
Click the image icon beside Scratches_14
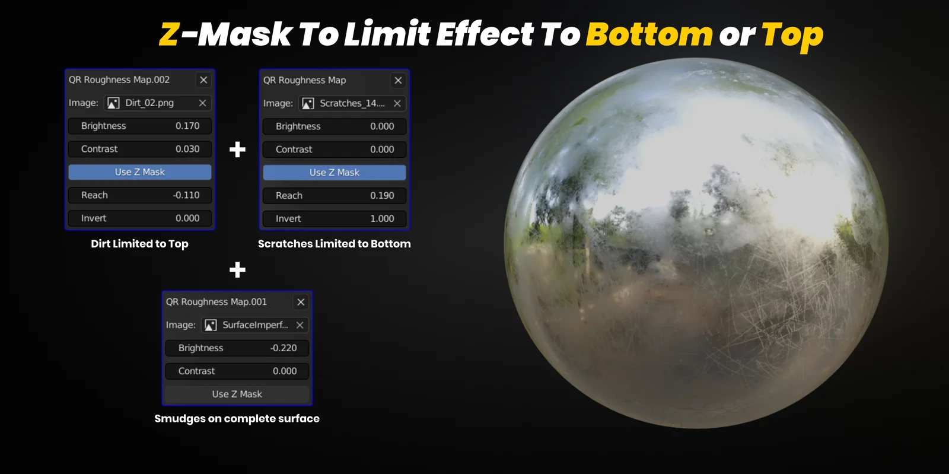[308, 104]
